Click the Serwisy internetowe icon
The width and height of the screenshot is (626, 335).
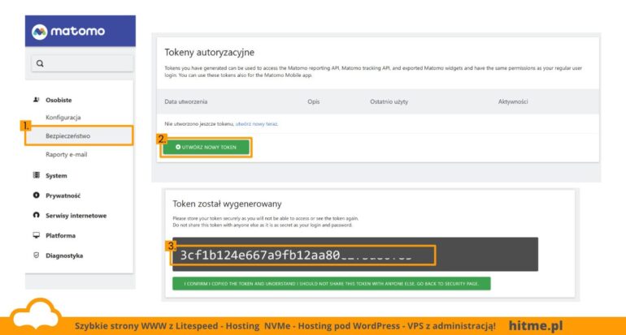click(x=37, y=215)
